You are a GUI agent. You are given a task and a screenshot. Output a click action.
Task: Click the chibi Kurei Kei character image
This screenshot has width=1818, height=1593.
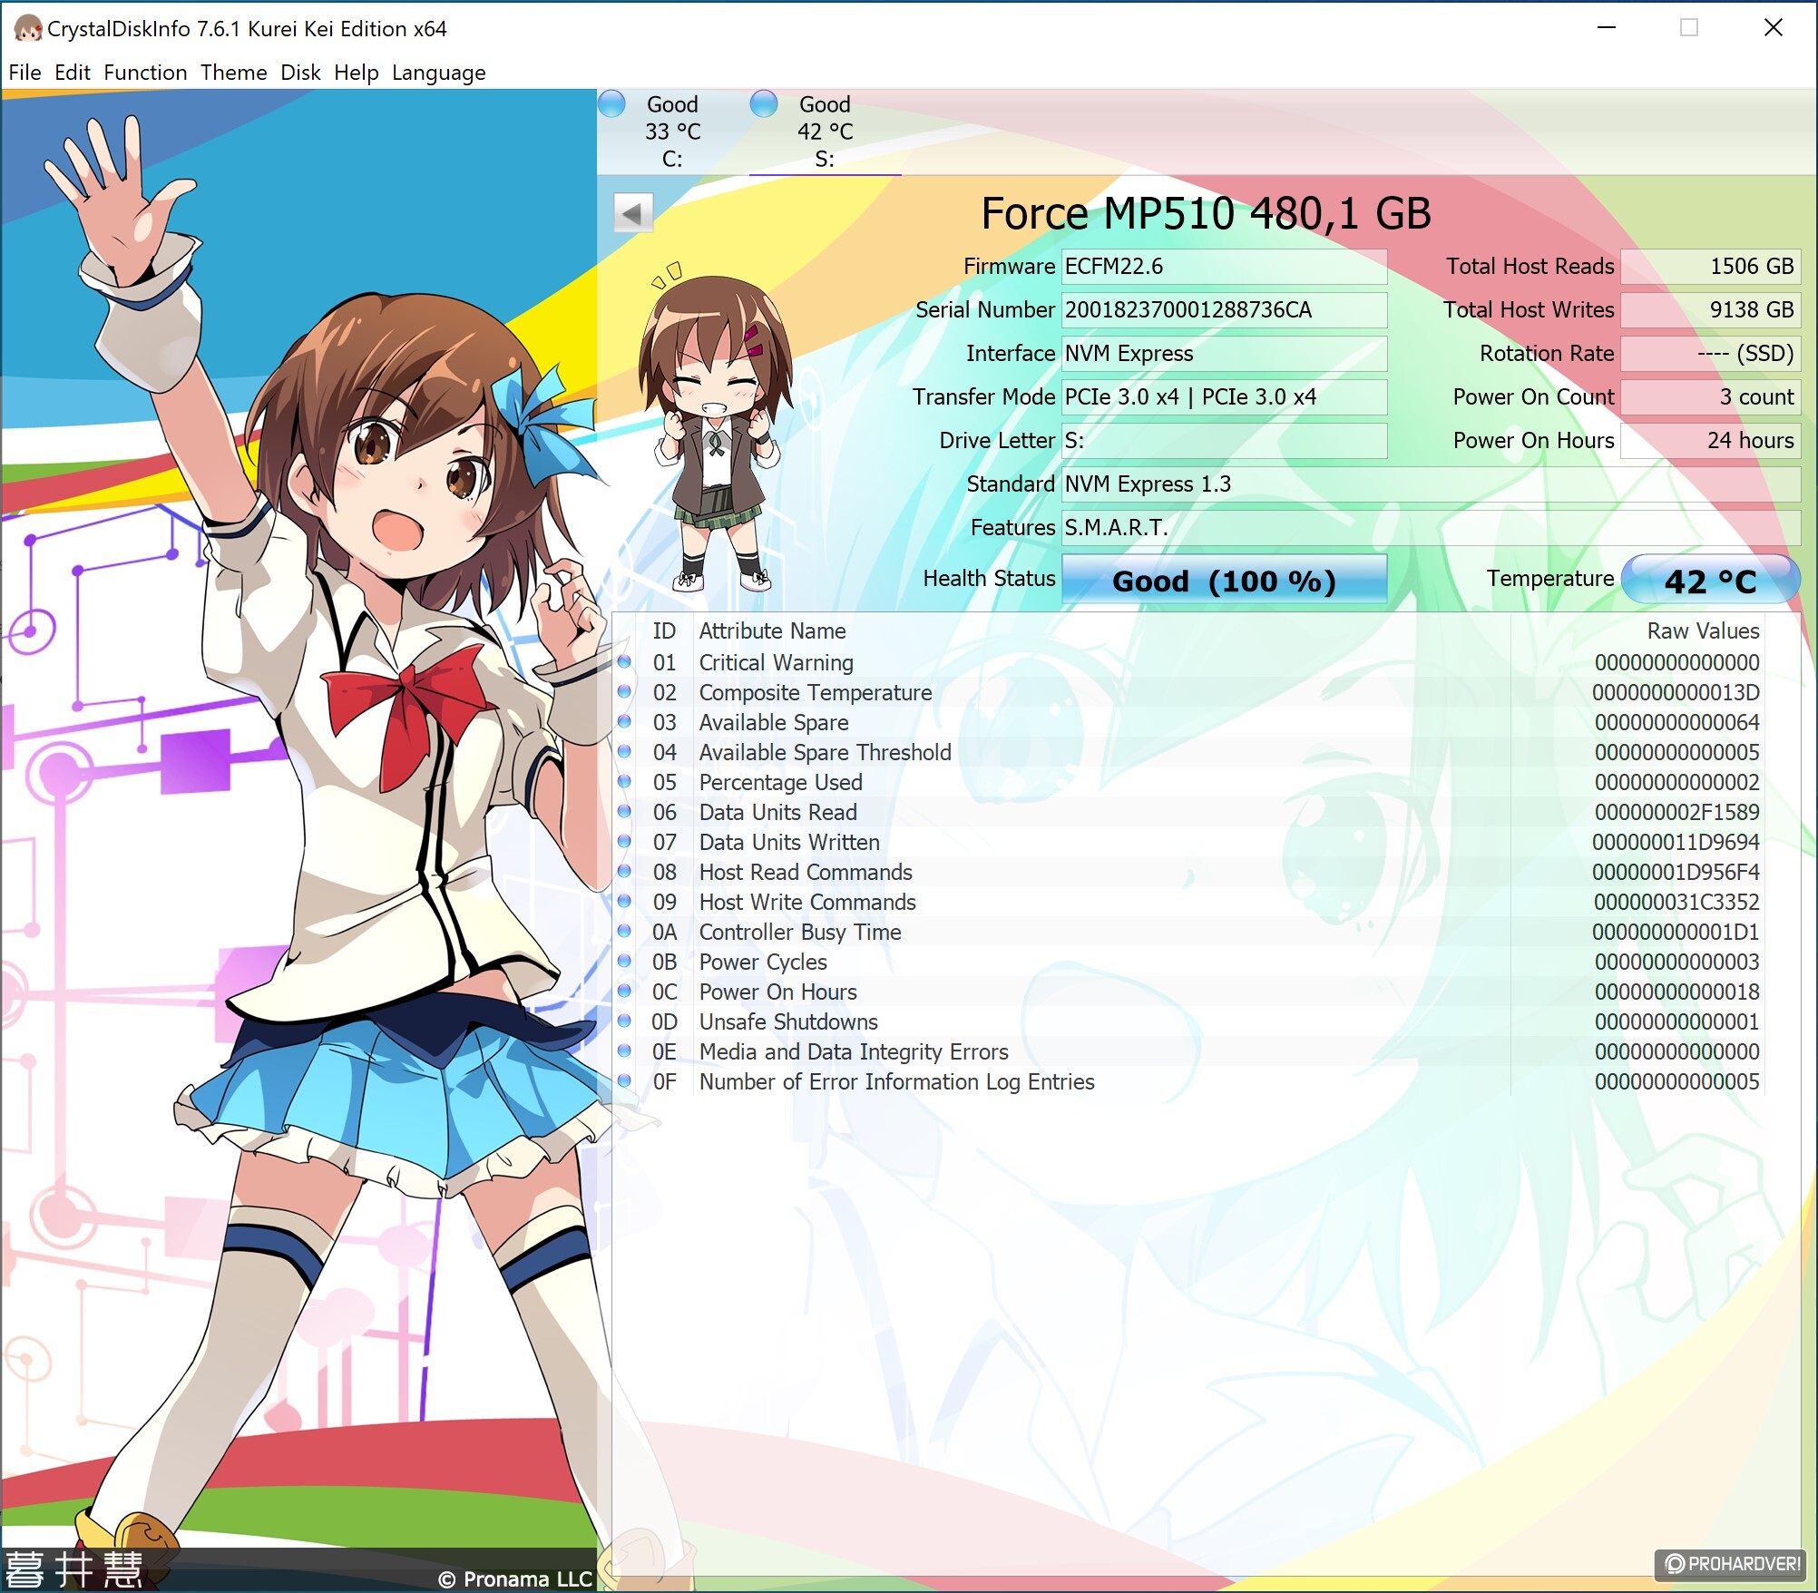click(x=715, y=426)
